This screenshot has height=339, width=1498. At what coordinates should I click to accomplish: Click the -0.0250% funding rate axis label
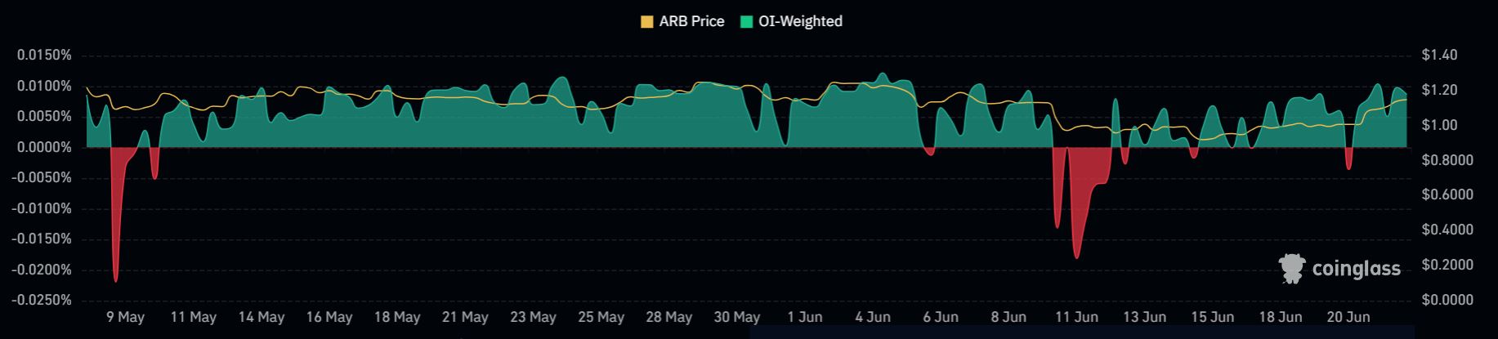(42, 301)
